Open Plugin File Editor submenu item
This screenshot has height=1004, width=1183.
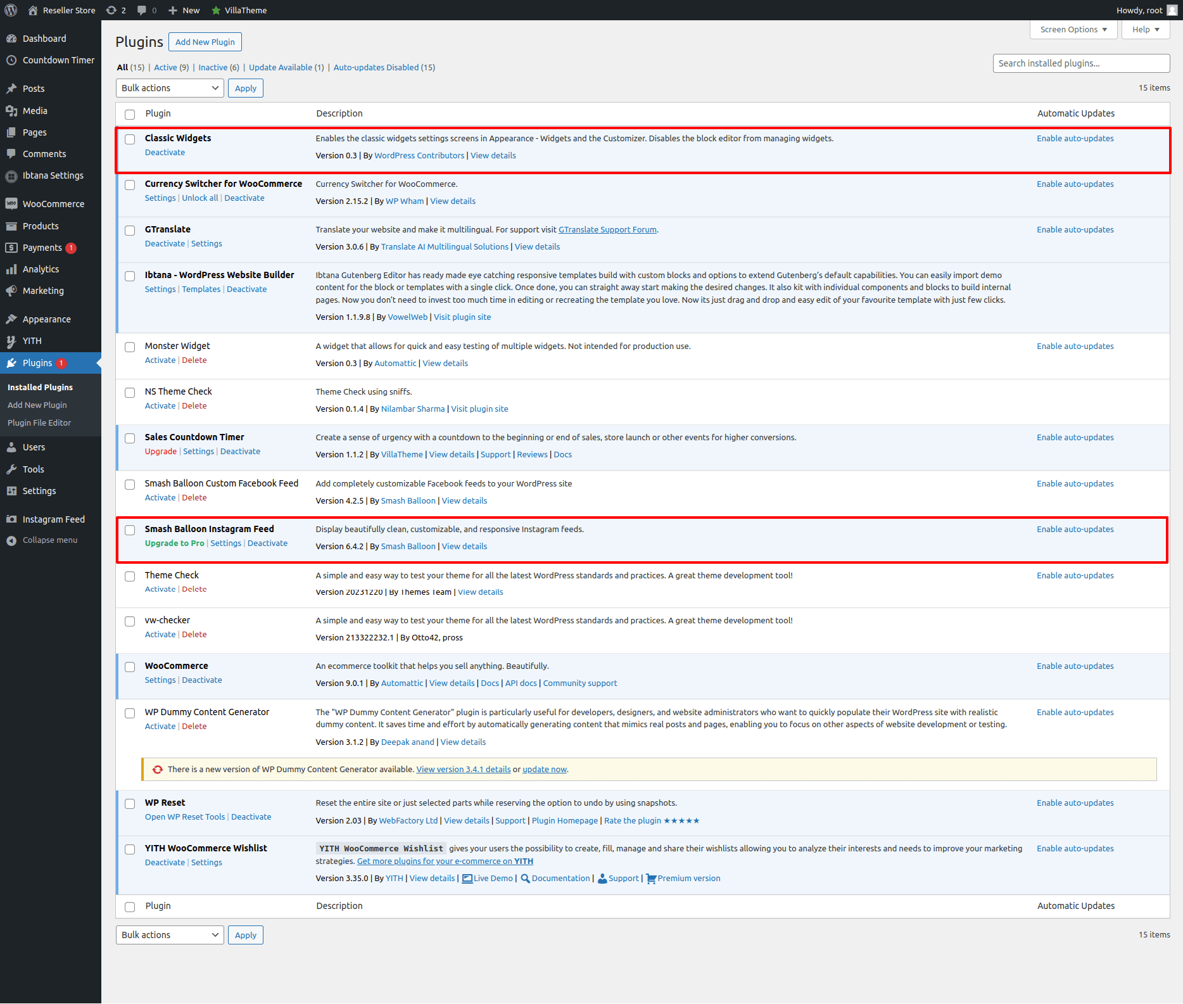(39, 423)
